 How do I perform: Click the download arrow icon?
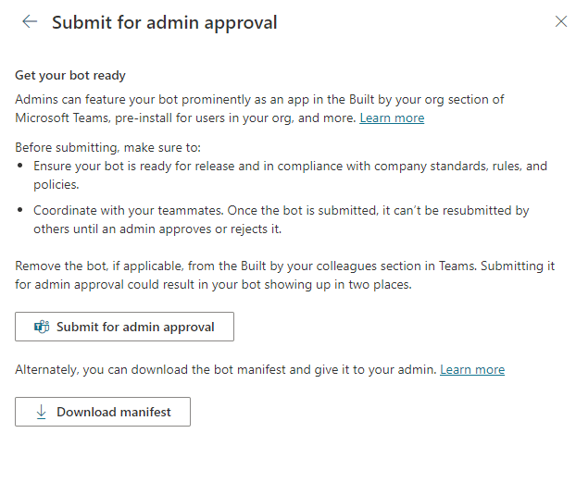[x=41, y=413]
